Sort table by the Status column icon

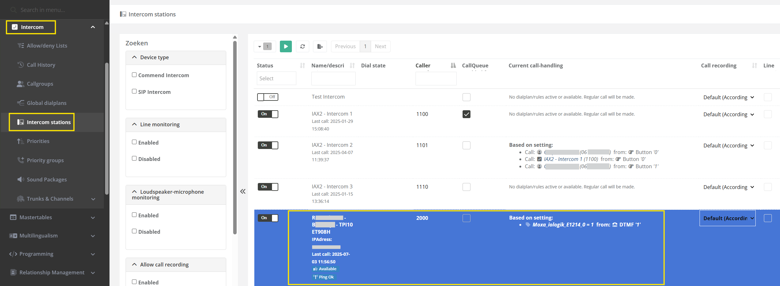pos(302,66)
